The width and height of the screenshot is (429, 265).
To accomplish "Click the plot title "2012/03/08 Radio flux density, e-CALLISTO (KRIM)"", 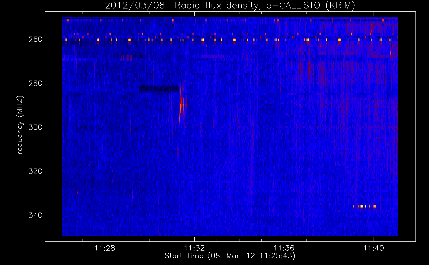I will pyautogui.click(x=230, y=5).
